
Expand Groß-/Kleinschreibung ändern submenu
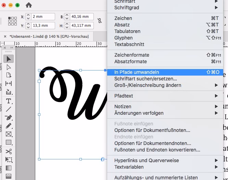[x=165, y=85]
